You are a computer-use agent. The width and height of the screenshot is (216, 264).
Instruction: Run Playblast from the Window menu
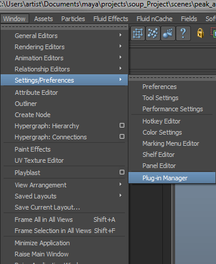click(x=27, y=173)
